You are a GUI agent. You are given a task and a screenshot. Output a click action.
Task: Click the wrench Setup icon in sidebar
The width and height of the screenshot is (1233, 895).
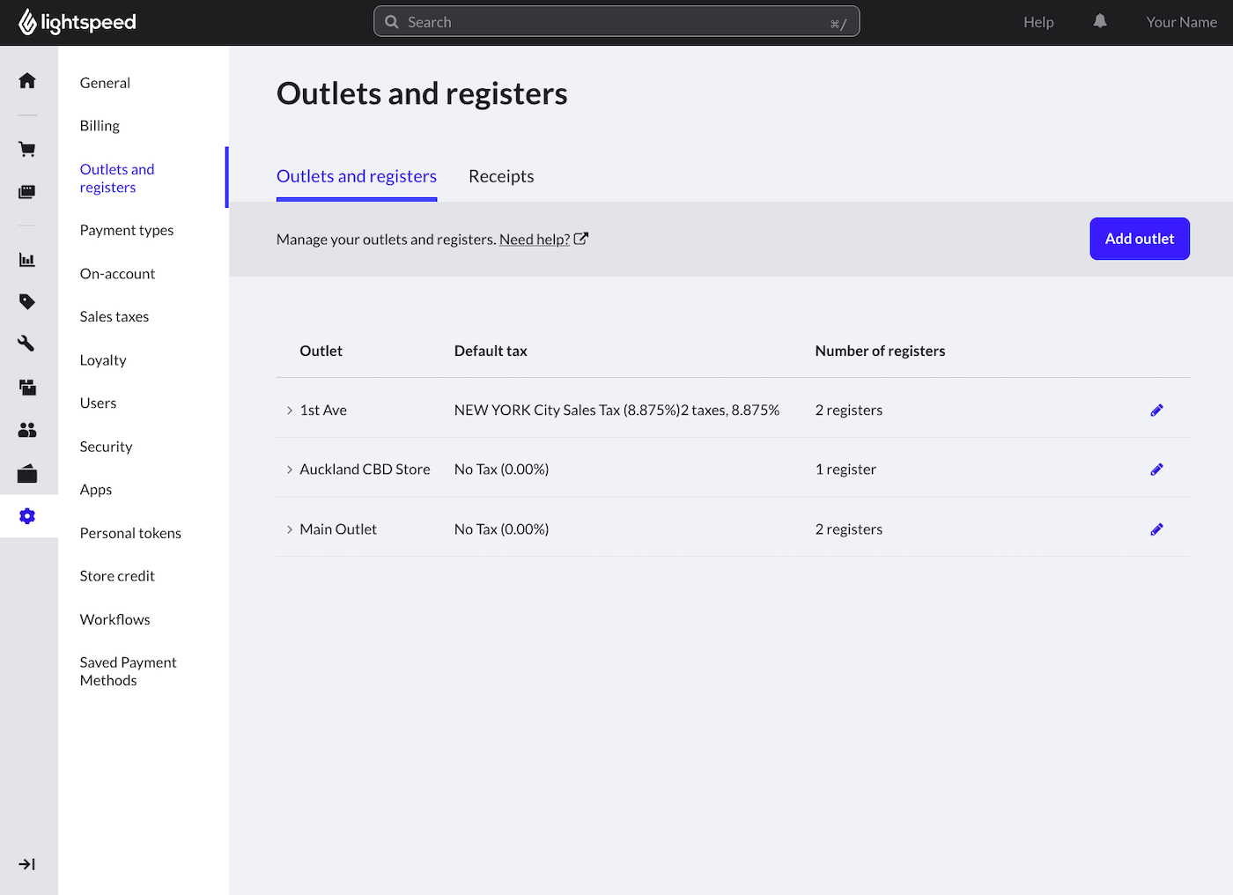27,344
